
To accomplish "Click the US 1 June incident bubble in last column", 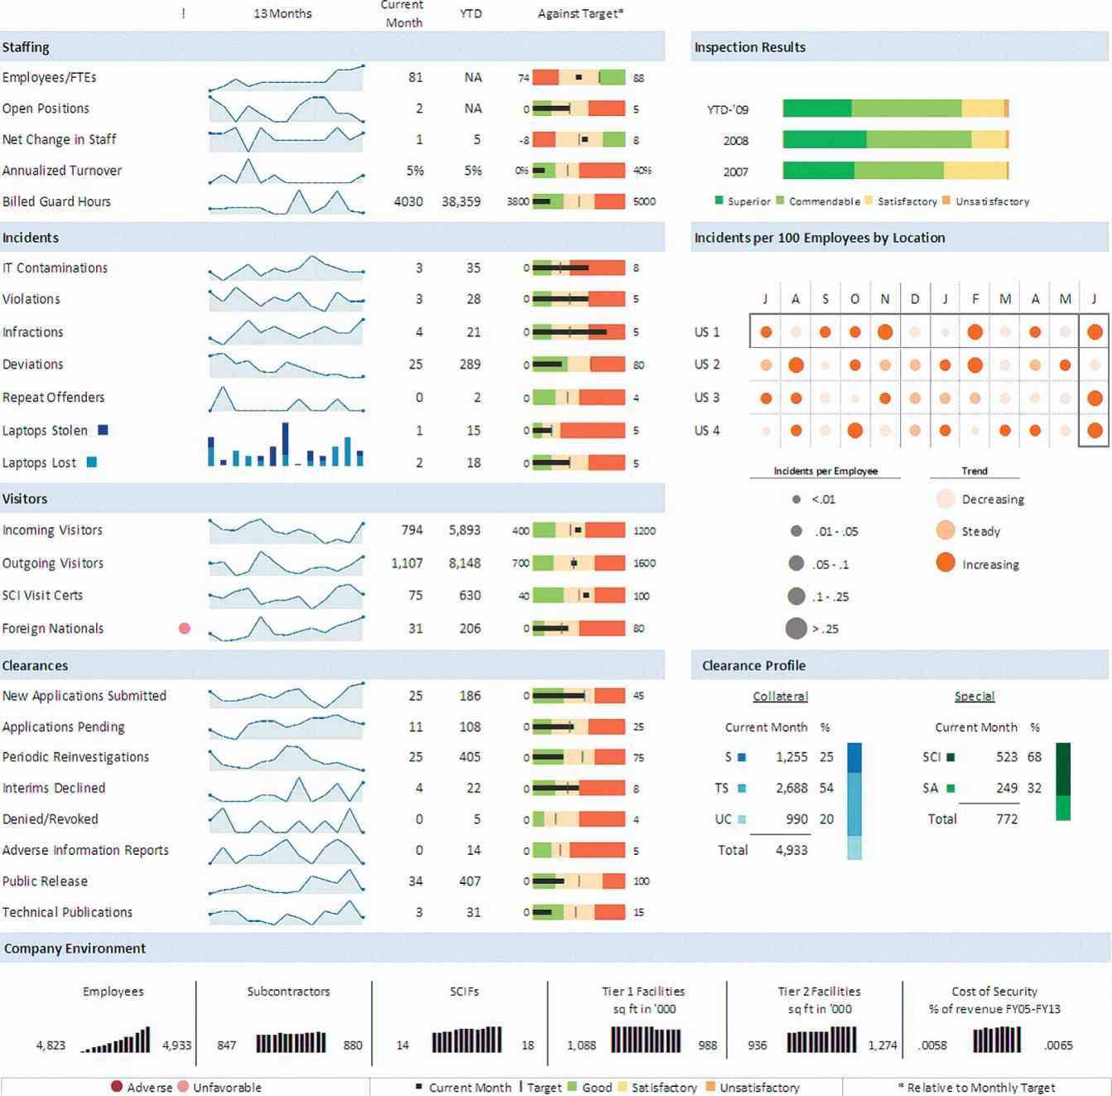I will click(1095, 332).
